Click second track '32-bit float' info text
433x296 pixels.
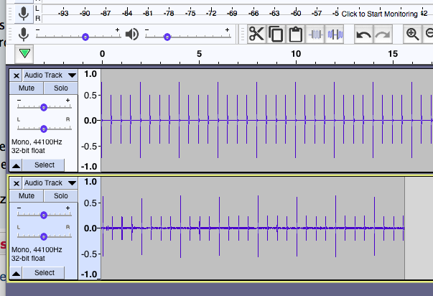[x=28, y=259]
